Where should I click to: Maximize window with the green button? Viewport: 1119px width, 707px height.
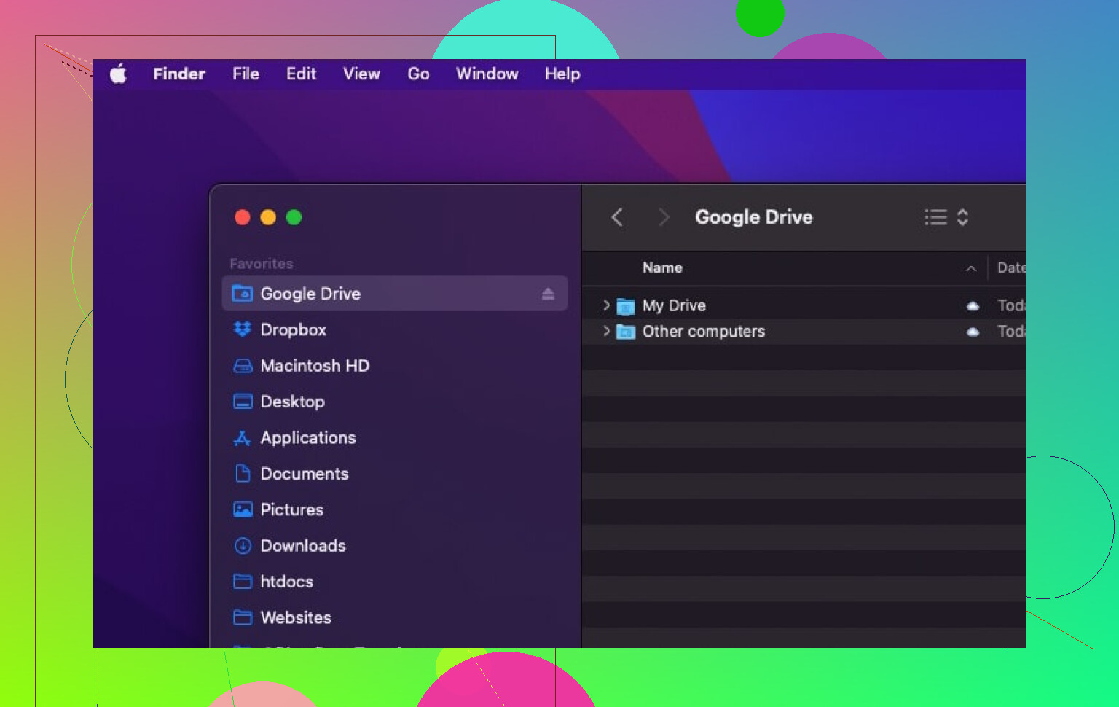tap(294, 217)
